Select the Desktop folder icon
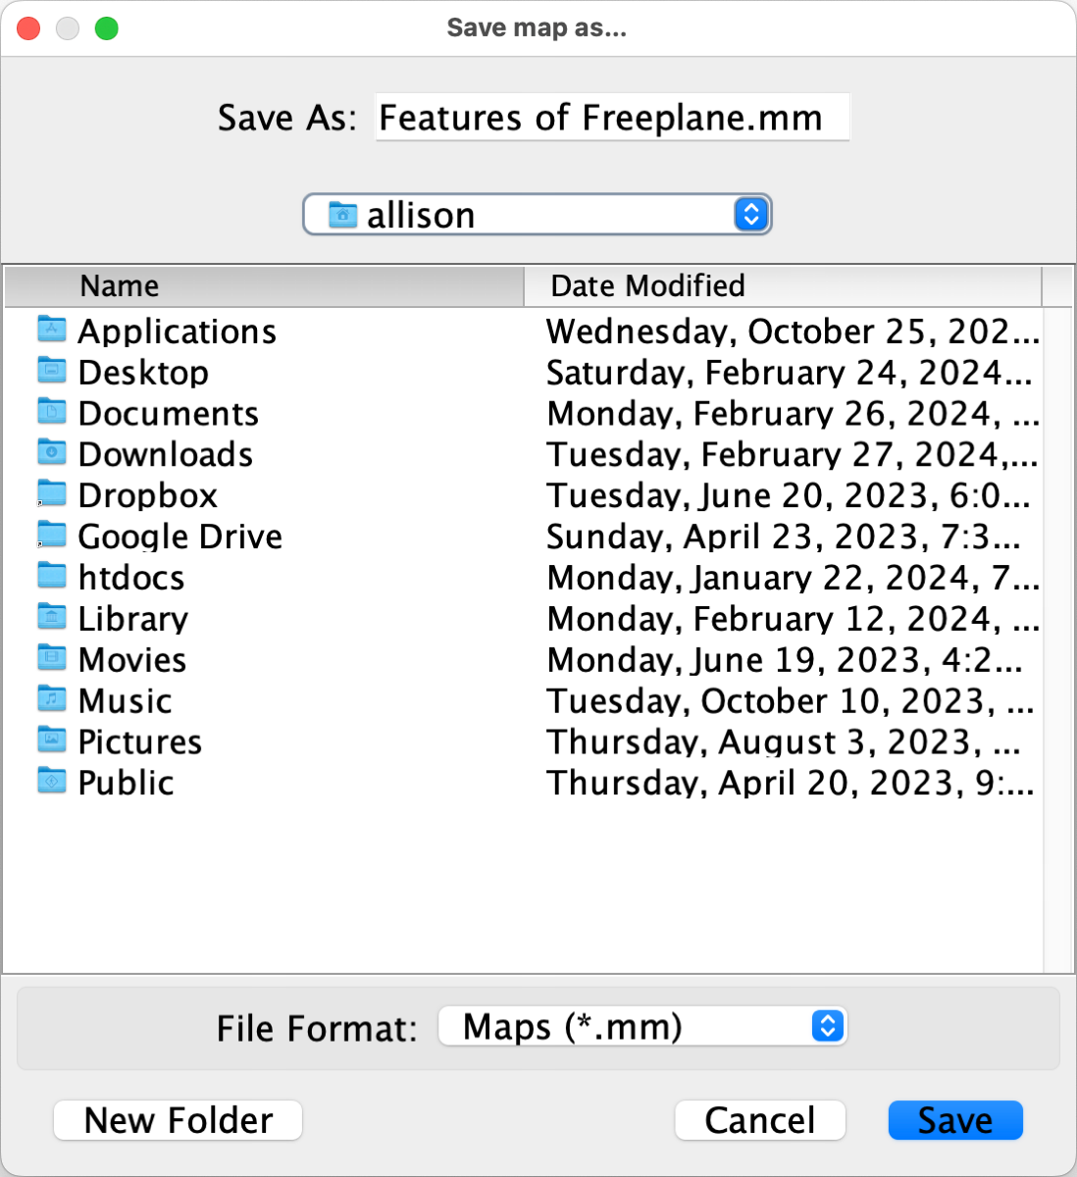 (x=52, y=371)
